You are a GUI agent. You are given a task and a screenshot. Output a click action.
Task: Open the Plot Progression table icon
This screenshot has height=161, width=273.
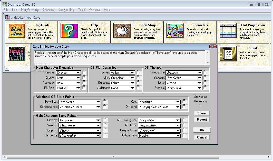click(228, 31)
